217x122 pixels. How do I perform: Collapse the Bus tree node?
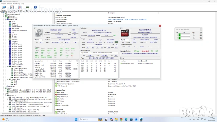click(x=4, y=94)
